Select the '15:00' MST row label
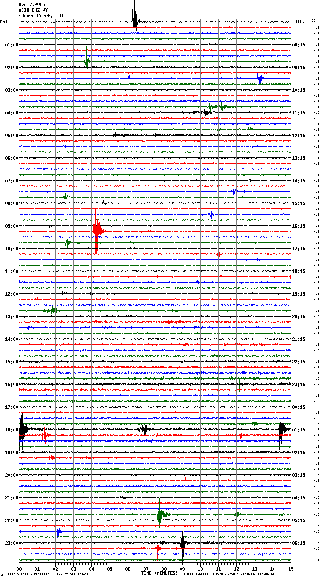The width and height of the screenshot is (321, 579). click(12, 362)
